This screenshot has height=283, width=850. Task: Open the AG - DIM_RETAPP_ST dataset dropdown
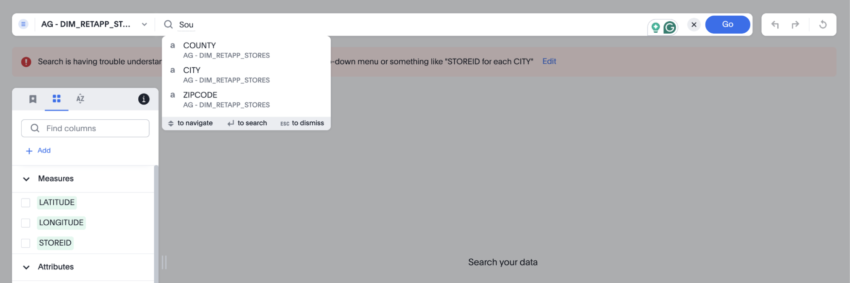144,24
